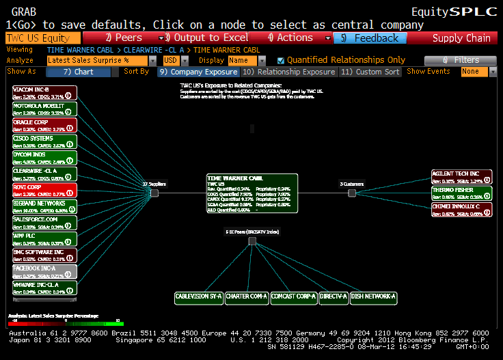
Task: Click the 27 Suppliers hub node
Action: 154,193
